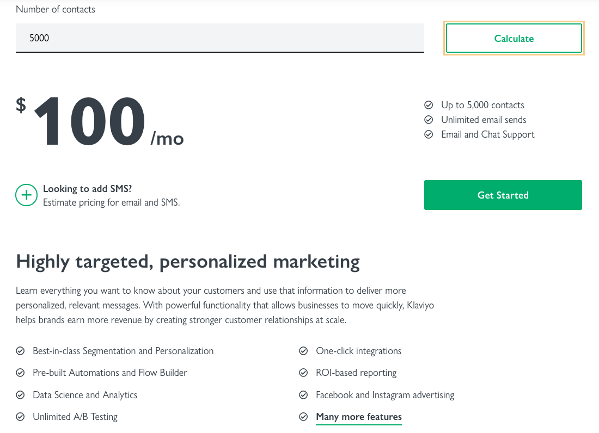Image resolution: width=599 pixels, height=433 pixels.
Task: Click checkmark icon beside Email and Chat Support
Action: point(429,134)
